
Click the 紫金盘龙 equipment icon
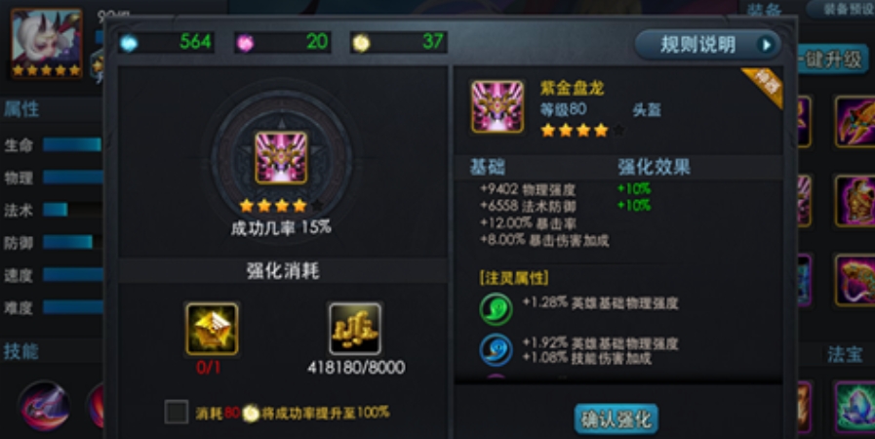coord(497,106)
